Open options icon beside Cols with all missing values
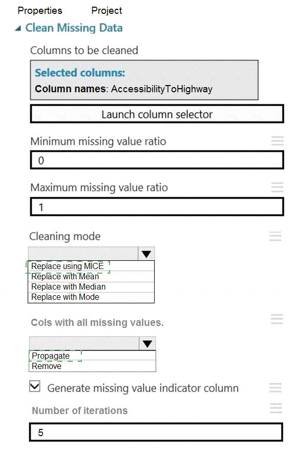This screenshot has width=299, height=453. pos(277,319)
